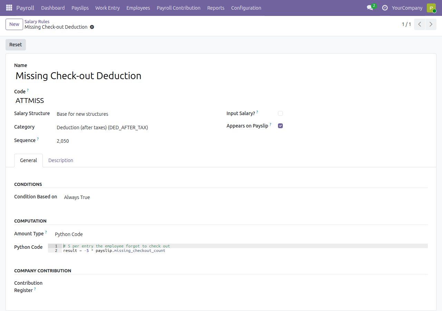The width and height of the screenshot is (442, 311).
Task: Click the Reset button
Action: click(16, 45)
